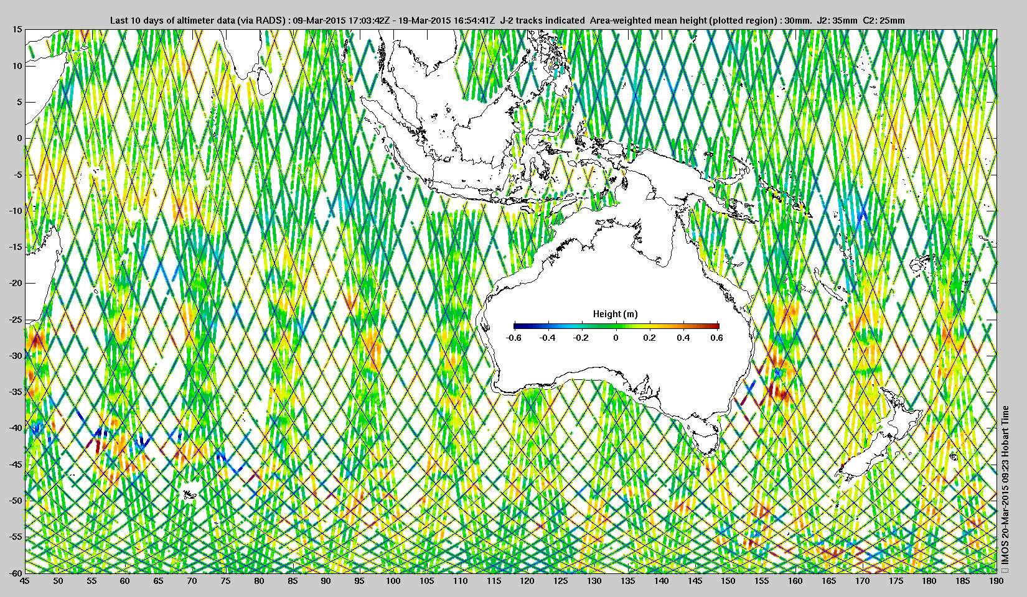Click the longitude axis tick label '135'
The image size is (1027, 597).
point(627,581)
